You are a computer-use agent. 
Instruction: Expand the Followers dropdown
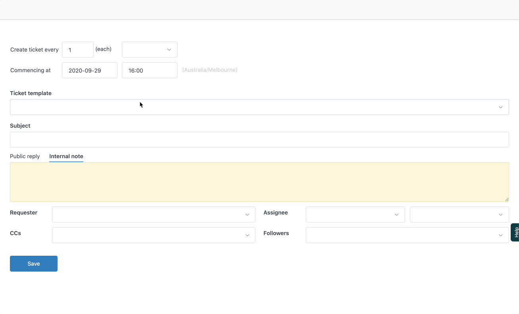click(407, 235)
